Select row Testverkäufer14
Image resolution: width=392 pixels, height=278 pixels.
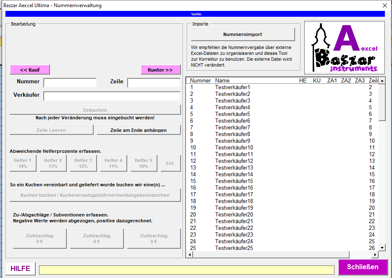(x=282, y=174)
